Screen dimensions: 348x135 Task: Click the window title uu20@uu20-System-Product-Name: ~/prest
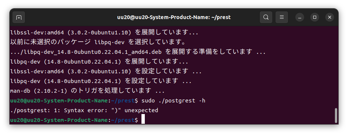[x=174, y=17]
